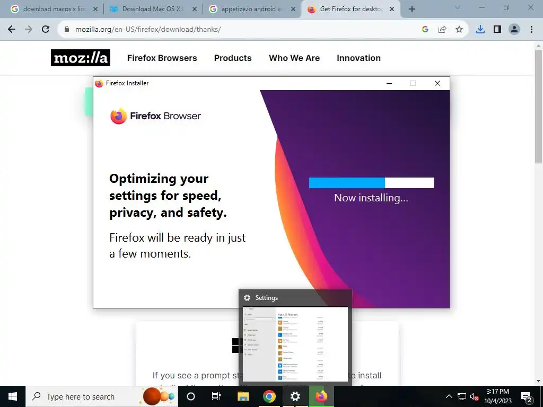Open the clock showing 3:17 PM
Screen dimensions: 543x407
point(498,396)
